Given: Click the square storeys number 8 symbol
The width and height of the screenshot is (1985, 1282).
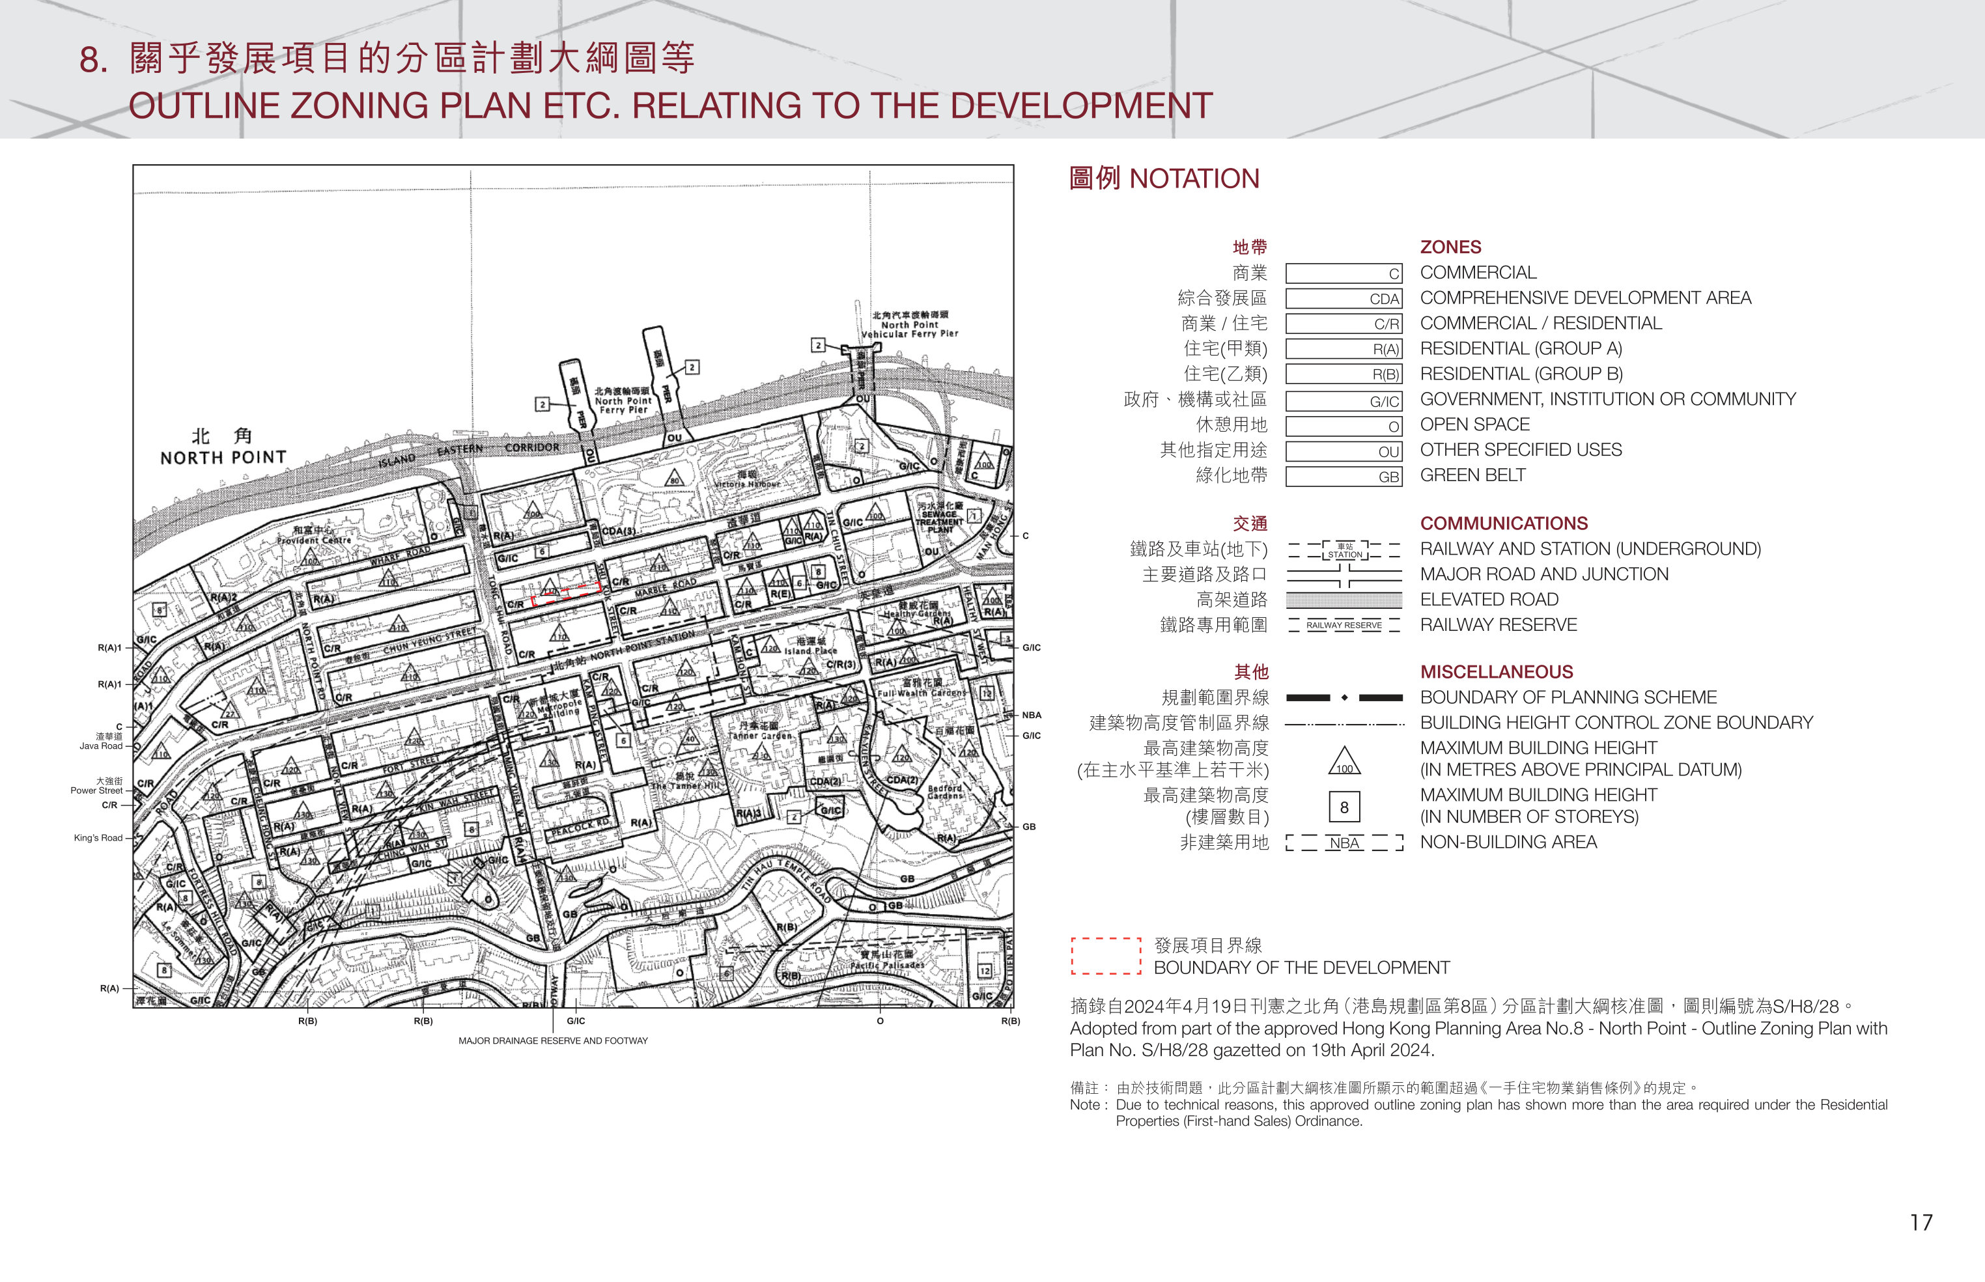Looking at the screenshot, I should click(1344, 807).
